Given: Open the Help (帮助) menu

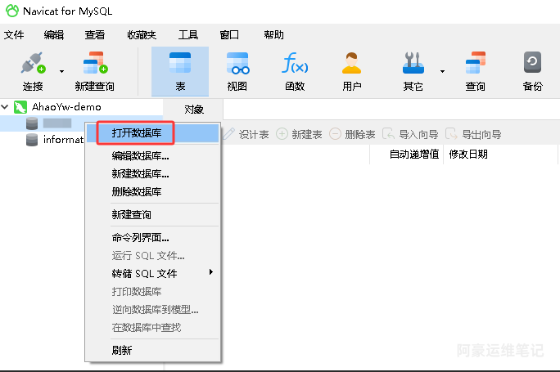Looking at the screenshot, I should 274,34.
